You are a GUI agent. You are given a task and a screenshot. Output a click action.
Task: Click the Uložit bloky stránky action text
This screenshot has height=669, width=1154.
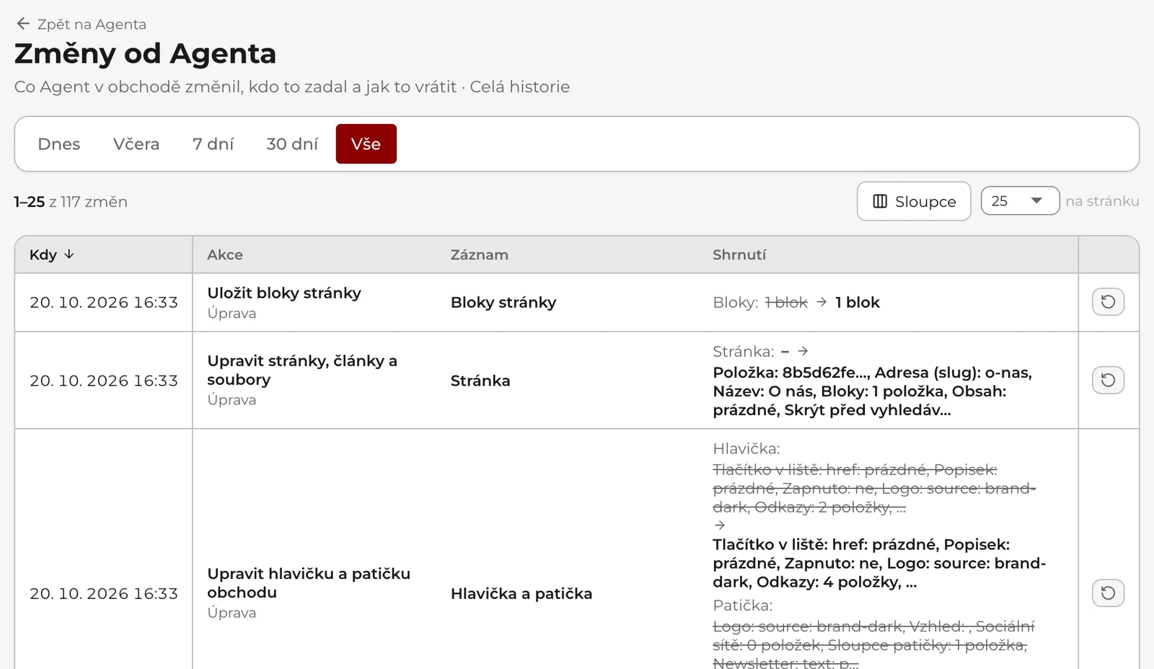284,293
